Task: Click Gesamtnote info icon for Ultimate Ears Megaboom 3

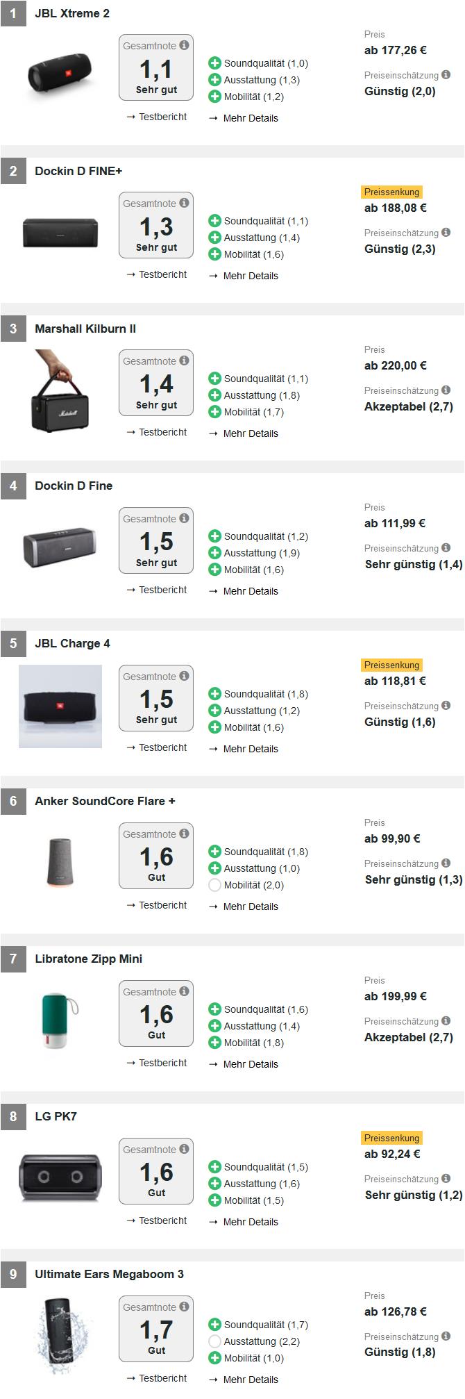Action: [184, 1307]
